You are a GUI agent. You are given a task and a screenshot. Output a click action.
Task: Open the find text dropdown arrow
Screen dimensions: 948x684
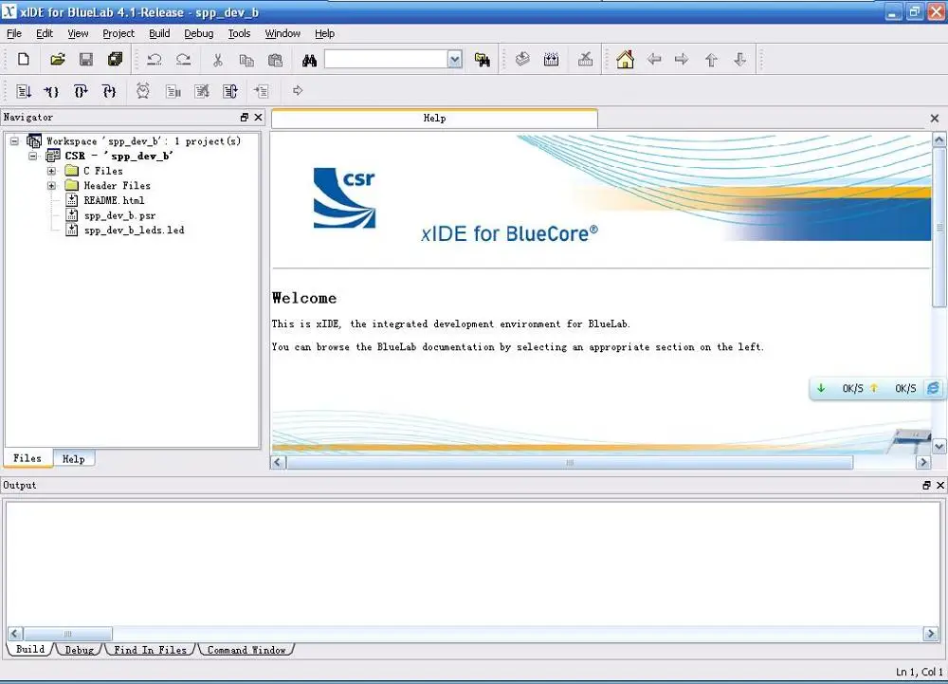point(455,59)
